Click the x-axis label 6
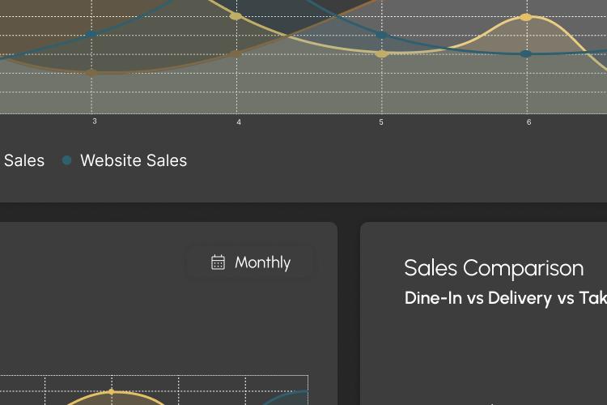The height and width of the screenshot is (405, 607). [528, 122]
